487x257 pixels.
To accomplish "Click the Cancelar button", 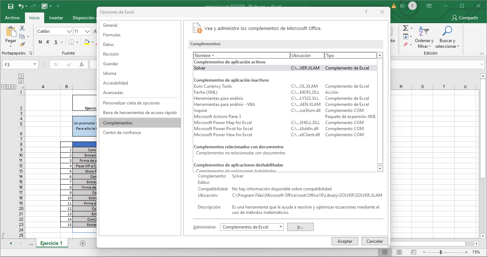I will (375, 241).
